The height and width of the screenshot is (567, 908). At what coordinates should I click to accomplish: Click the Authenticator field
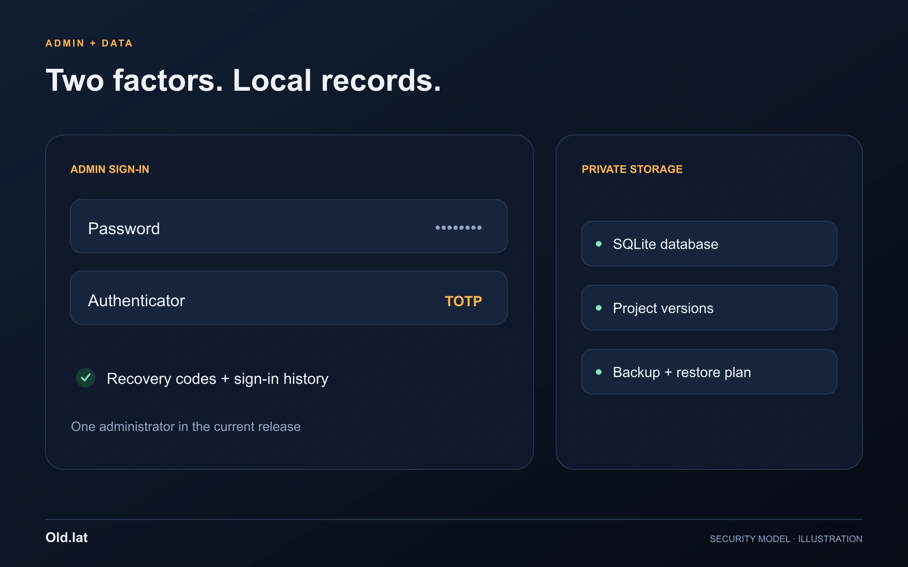pyautogui.click(x=289, y=297)
